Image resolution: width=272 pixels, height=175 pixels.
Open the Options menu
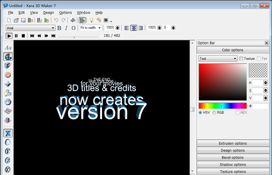(65, 13)
